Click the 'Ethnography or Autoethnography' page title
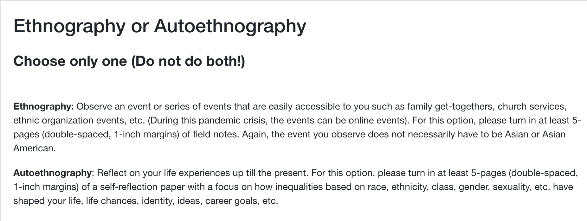The width and height of the screenshot is (587, 221). click(x=160, y=27)
